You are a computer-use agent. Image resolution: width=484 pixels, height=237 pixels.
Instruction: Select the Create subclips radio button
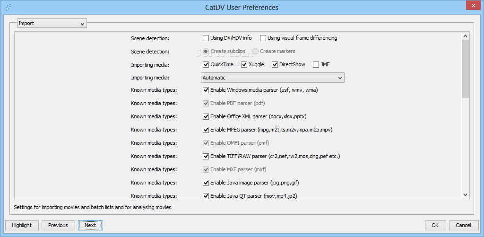(x=206, y=51)
